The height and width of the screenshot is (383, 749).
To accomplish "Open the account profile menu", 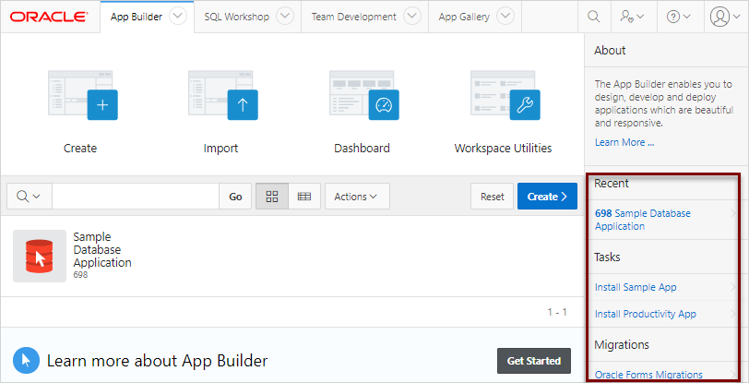I will tap(725, 17).
